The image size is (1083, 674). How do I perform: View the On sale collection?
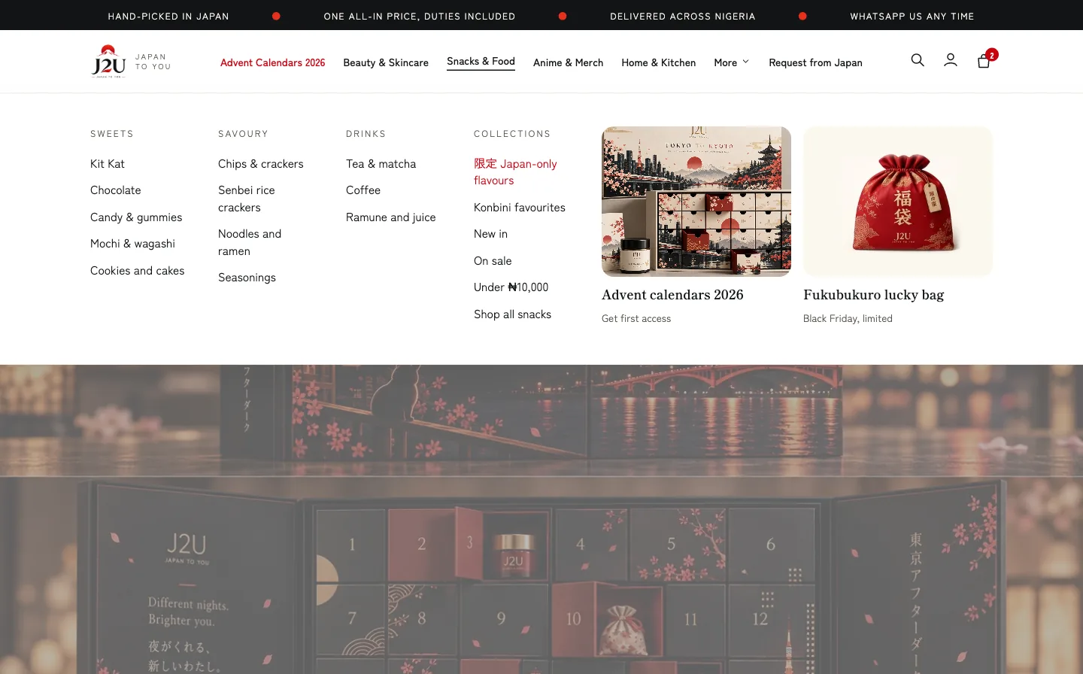pos(493,261)
